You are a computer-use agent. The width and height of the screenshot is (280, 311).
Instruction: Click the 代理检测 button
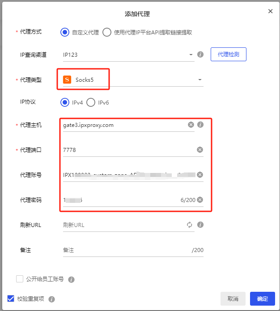pos(229,55)
